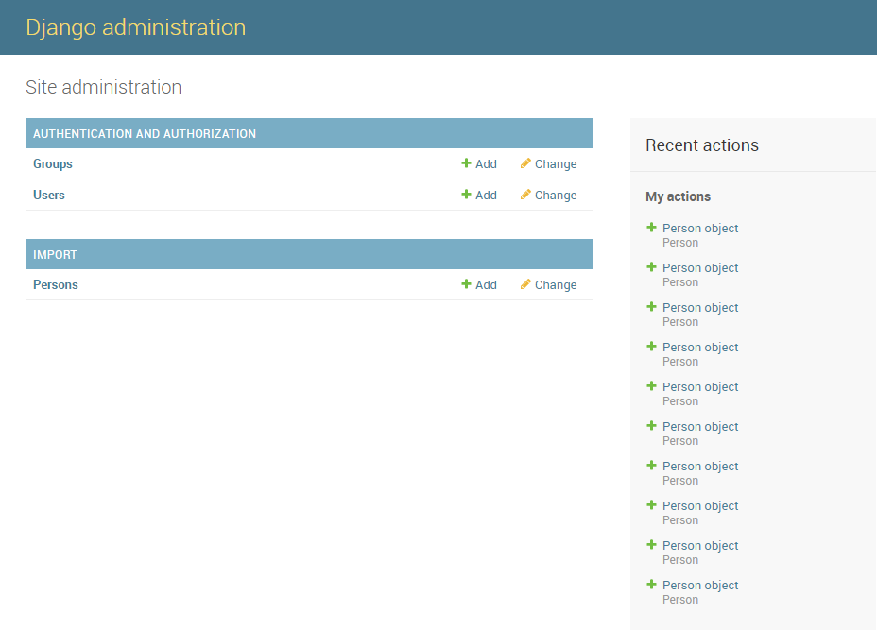Screen dimensions: 877x630
Task: Click the green plus icon to add a Group
Action: pos(465,163)
